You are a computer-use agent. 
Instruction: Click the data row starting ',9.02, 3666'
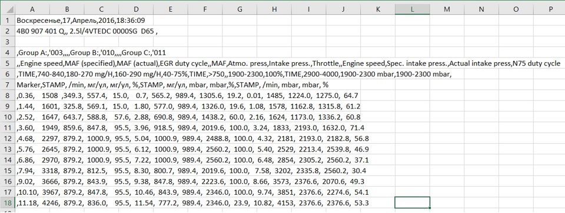[190, 181]
